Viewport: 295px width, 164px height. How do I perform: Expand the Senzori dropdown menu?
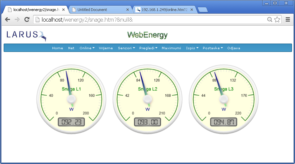pos(126,48)
